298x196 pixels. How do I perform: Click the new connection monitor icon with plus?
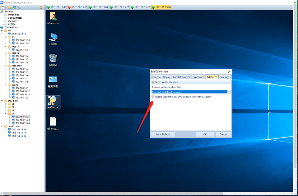pos(14,7)
